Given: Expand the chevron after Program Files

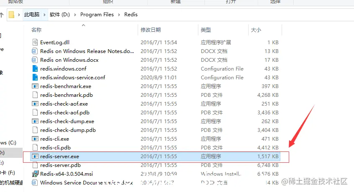Looking at the screenshot, I should pyautogui.click(x=119, y=15).
